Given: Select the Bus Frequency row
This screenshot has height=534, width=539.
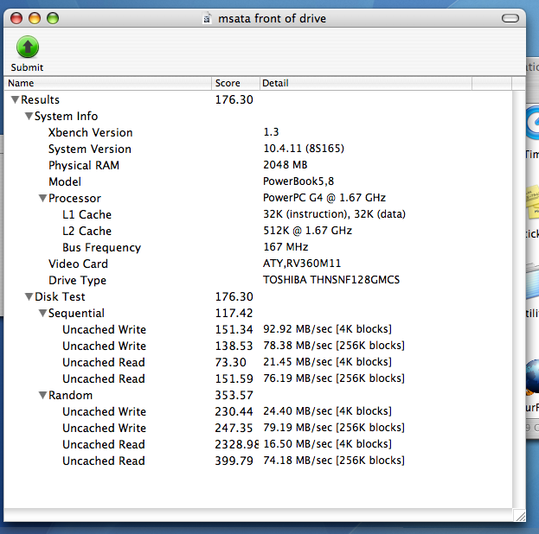Looking at the screenshot, I should pyautogui.click(x=258, y=247).
